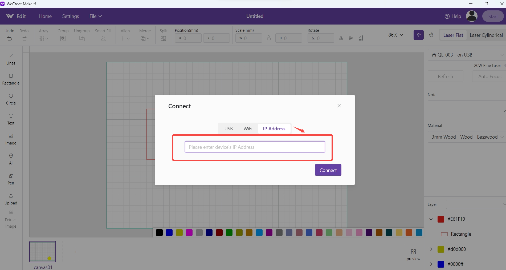This screenshot has width=506, height=270.
Task: Click the Rotate angle input field
Action: (x=321, y=38)
